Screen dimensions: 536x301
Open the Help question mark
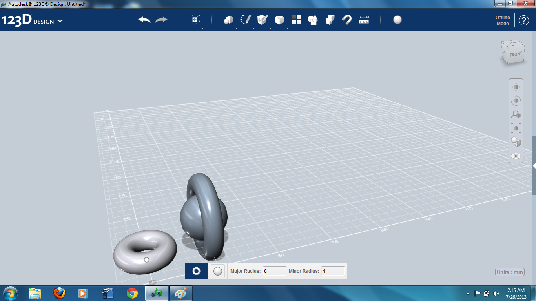[524, 20]
